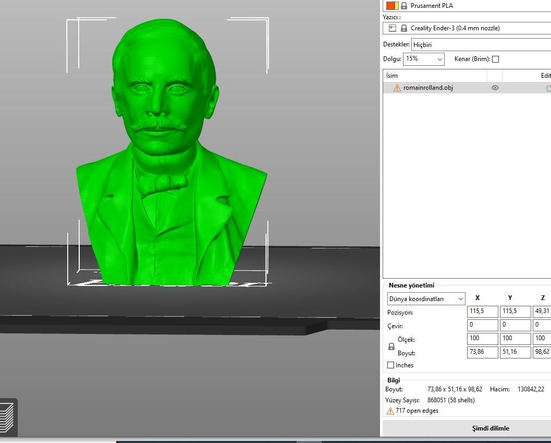The image size is (551, 443).
Task: Enable the Inches checkbox
Action: 390,365
